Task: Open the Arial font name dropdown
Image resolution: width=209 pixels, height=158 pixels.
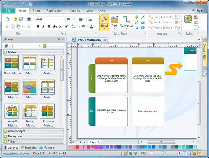Action: pos(63,19)
